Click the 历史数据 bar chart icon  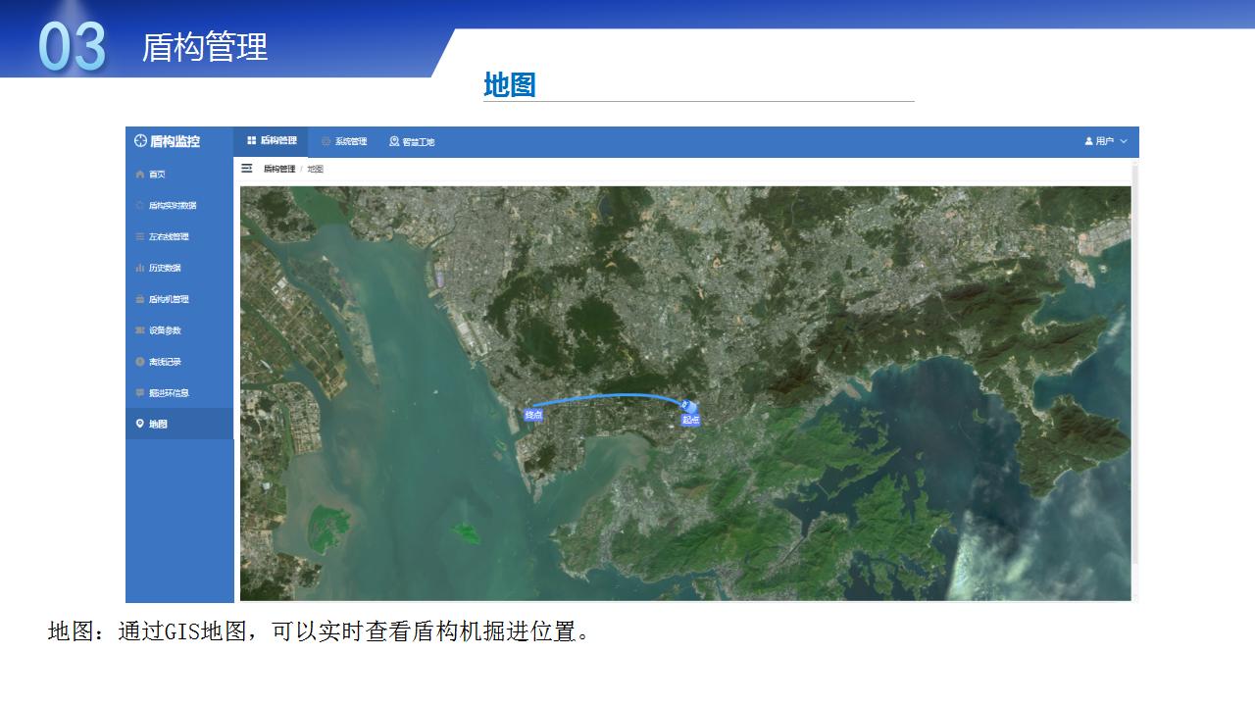tap(140, 268)
